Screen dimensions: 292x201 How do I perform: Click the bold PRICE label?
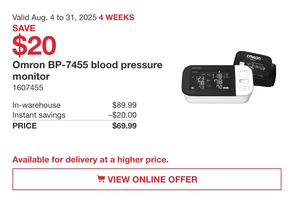24,126
